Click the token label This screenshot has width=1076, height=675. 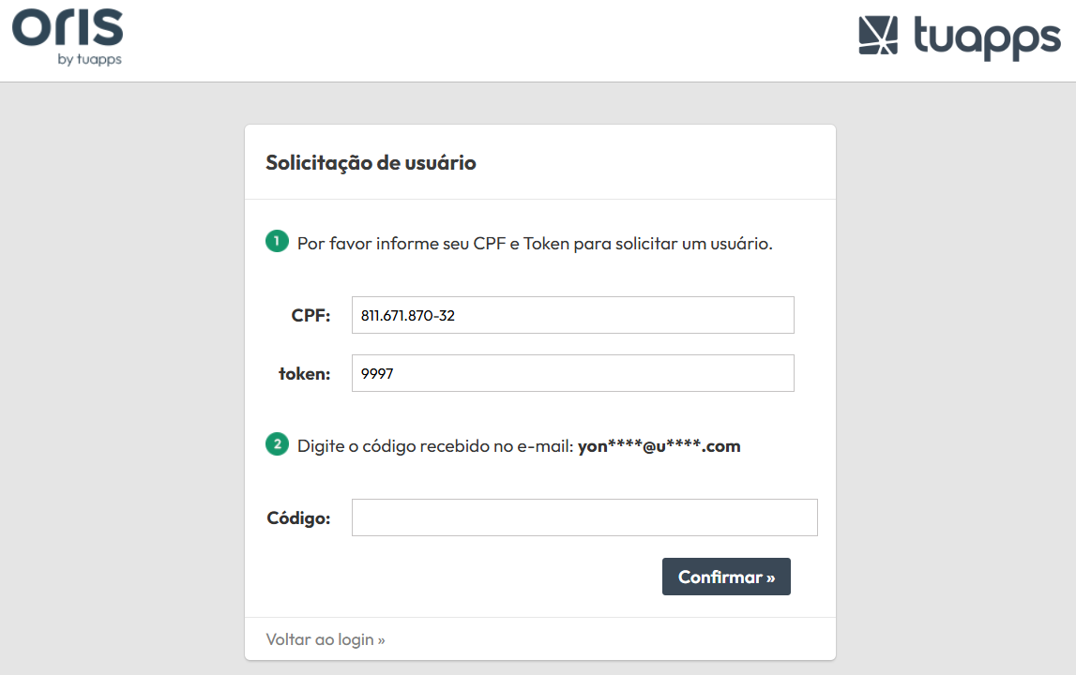point(305,374)
